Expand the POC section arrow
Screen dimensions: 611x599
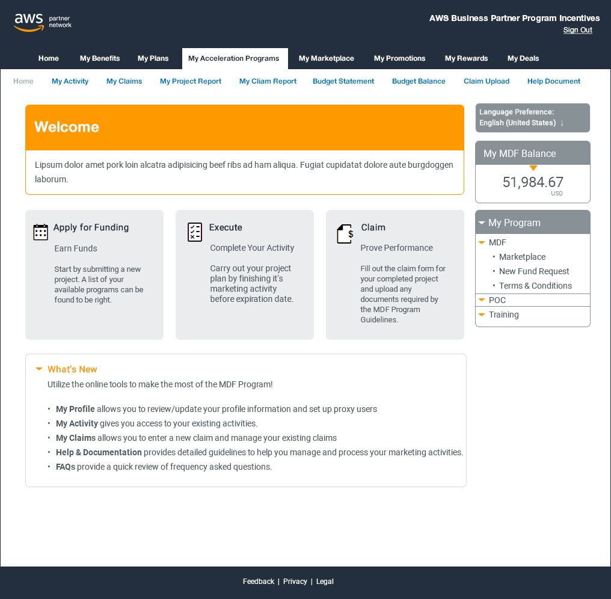pos(482,300)
